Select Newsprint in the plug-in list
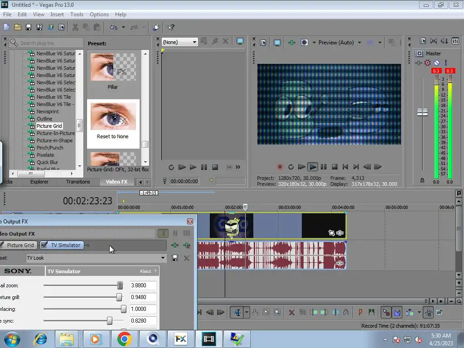Screen dimensions: 464x348 (x=48, y=111)
